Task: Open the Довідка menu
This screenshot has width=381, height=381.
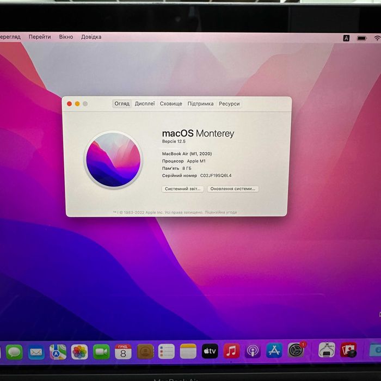Action: click(91, 37)
